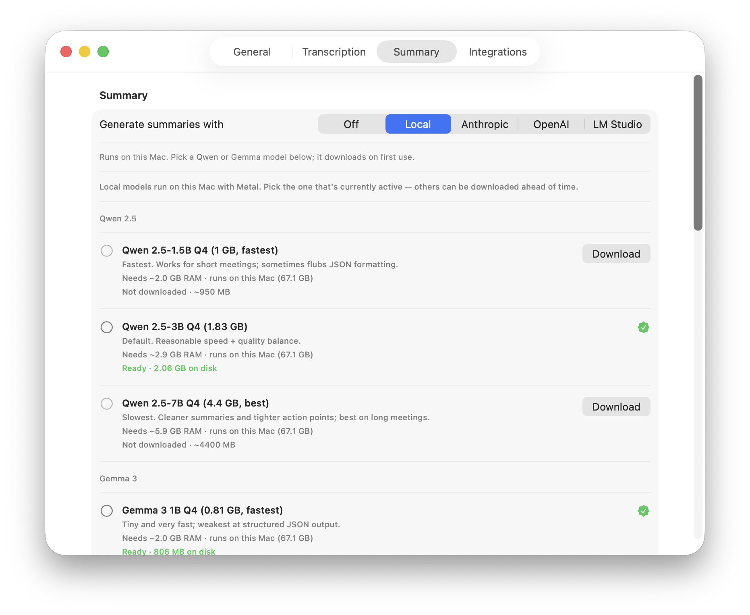Click the 'Qwen 2.5-7B Q4 (4.4 GB, best)' title

(x=196, y=403)
